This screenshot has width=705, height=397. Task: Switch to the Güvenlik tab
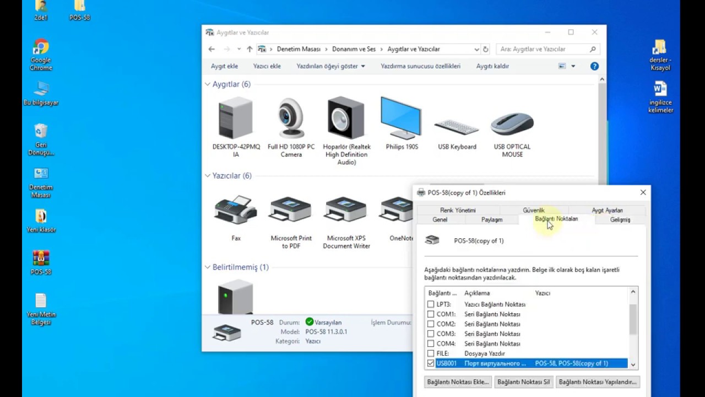534,210
